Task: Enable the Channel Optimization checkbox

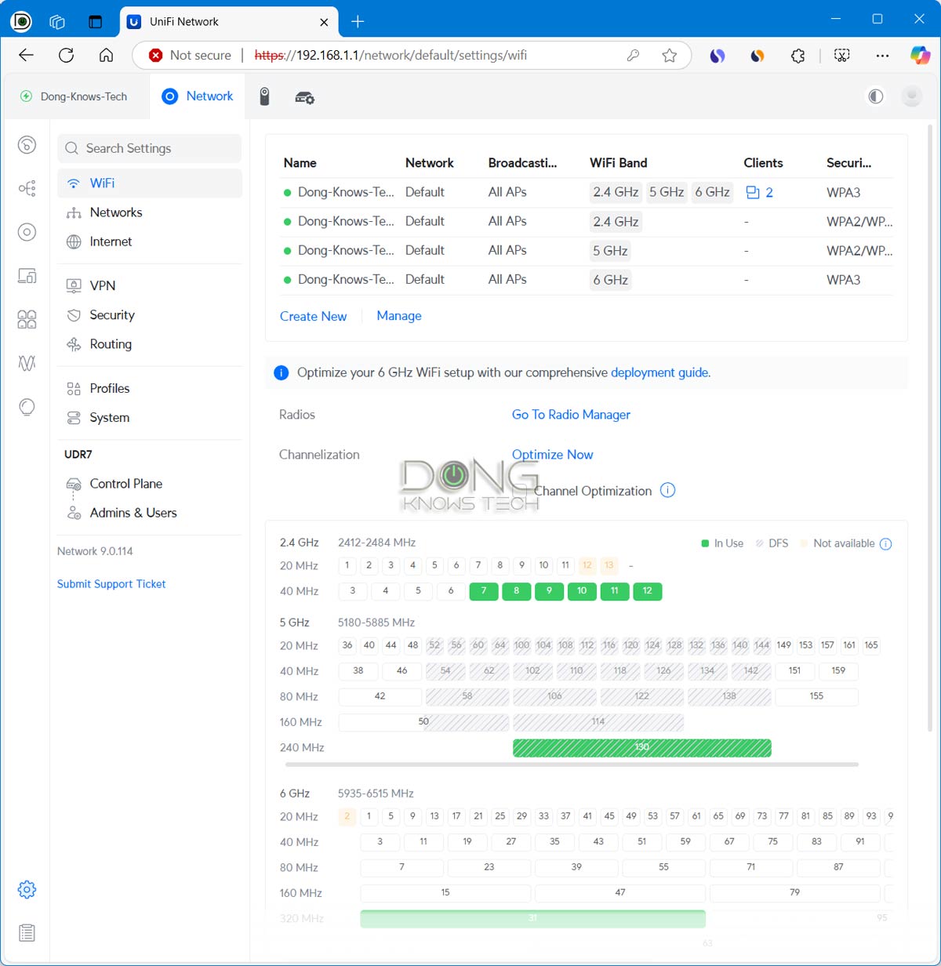Action: pyautogui.click(x=521, y=491)
